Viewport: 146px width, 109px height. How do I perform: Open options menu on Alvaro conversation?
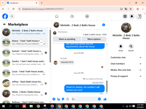click(x=41, y=42)
